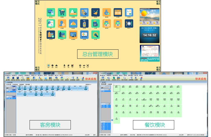Open the money bag icon tile

click(x=107, y=12)
